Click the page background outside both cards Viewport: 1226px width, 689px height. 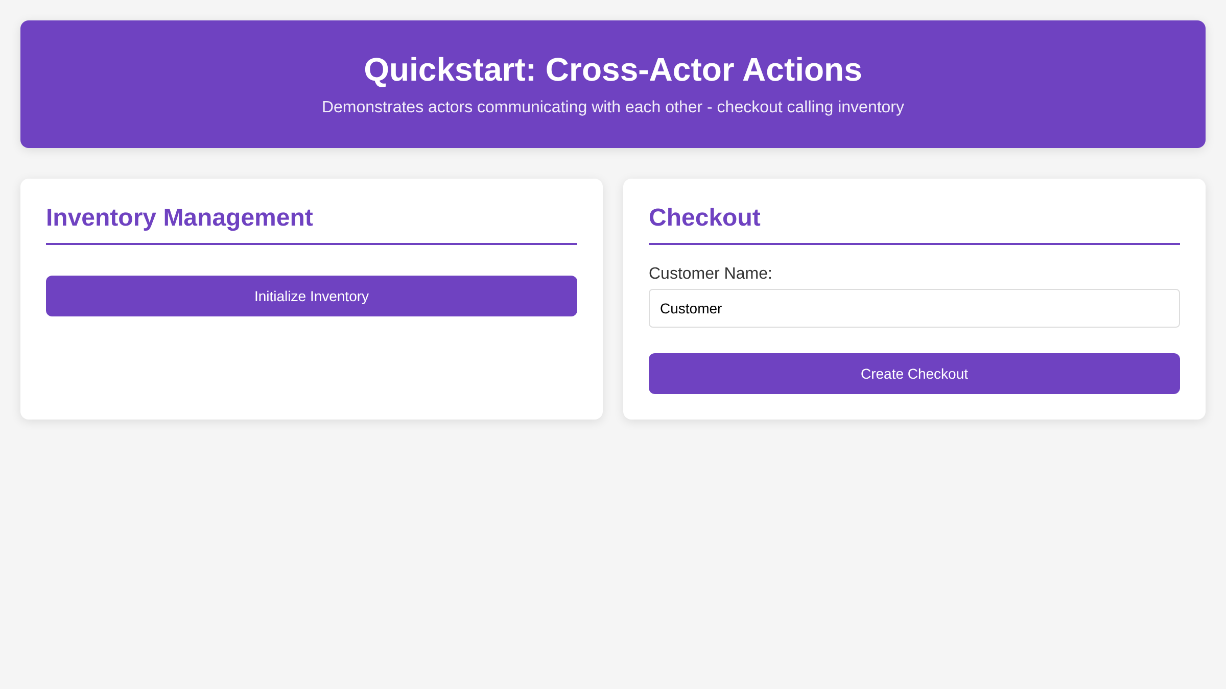pos(612,561)
